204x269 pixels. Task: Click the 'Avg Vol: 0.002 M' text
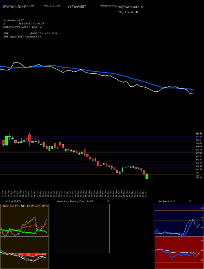[131, 7]
